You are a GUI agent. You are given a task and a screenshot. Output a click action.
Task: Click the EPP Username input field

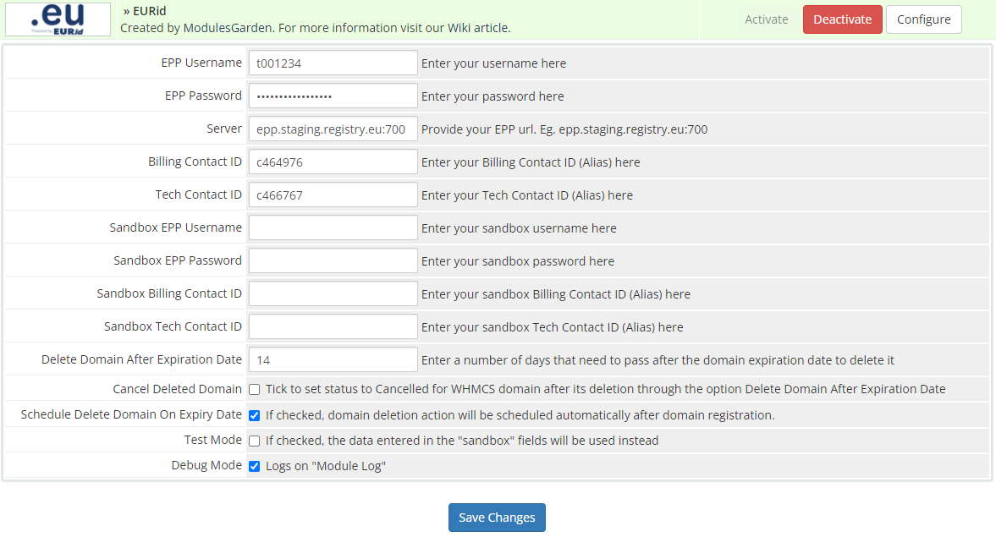333,62
